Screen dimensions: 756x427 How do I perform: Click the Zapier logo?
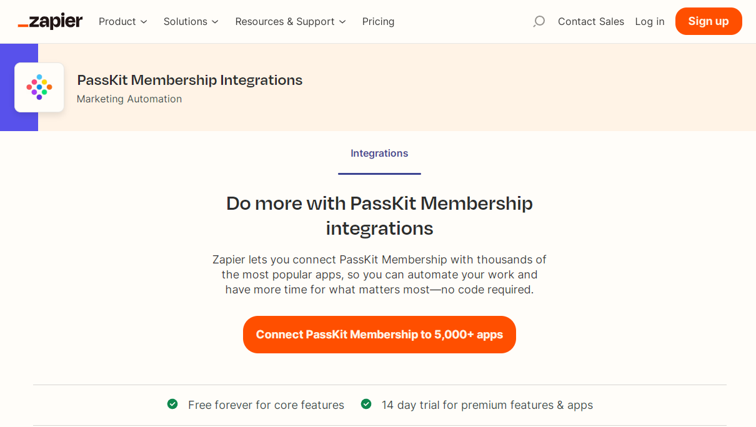50,21
